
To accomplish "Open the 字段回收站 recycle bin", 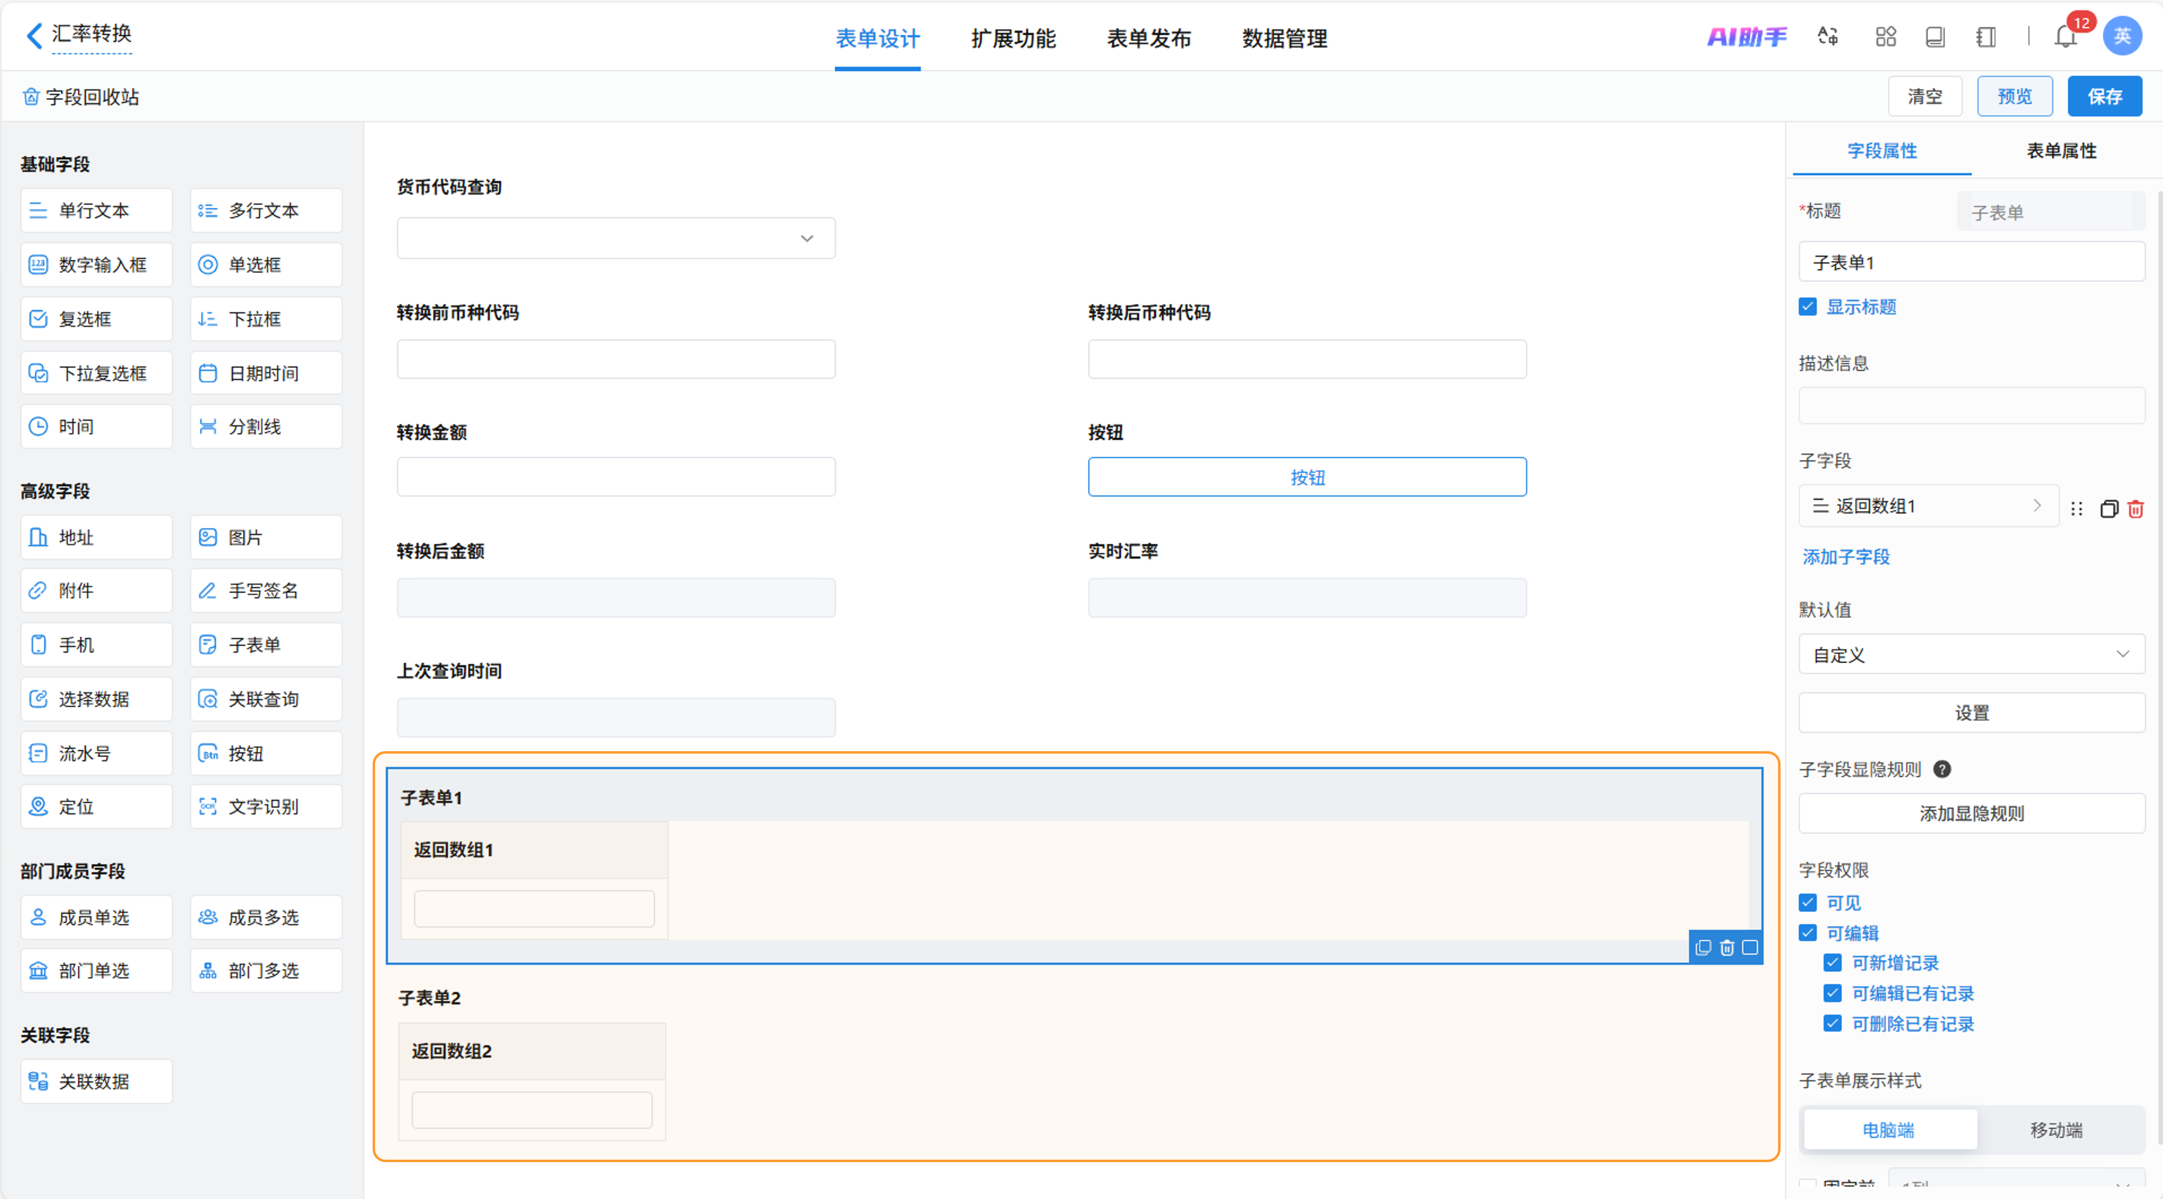I will click(82, 96).
